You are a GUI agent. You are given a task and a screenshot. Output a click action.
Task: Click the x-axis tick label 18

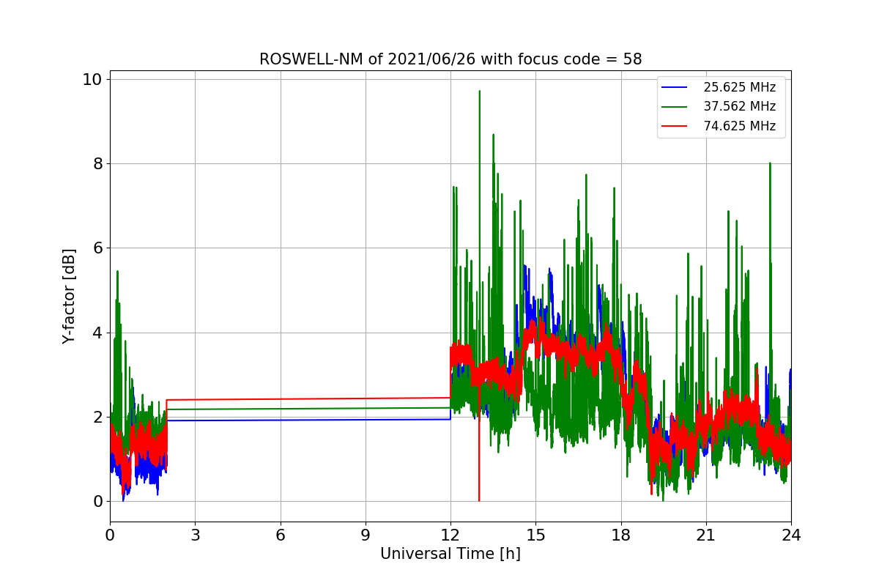621,535
